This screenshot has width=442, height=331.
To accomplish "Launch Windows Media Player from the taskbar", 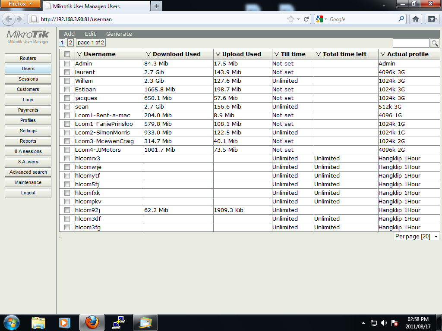I will pos(65,322).
